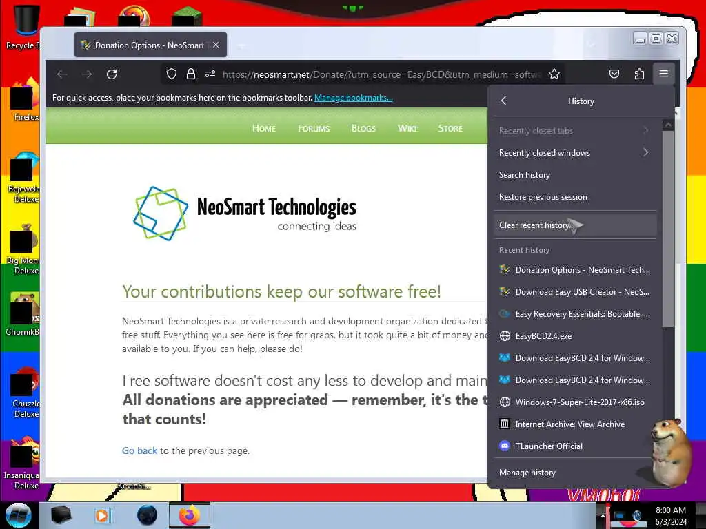The height and width of the screenshot is (529, 706).
Task: Click the History panel scrollbar thumb
Action: tap(668, 229)
